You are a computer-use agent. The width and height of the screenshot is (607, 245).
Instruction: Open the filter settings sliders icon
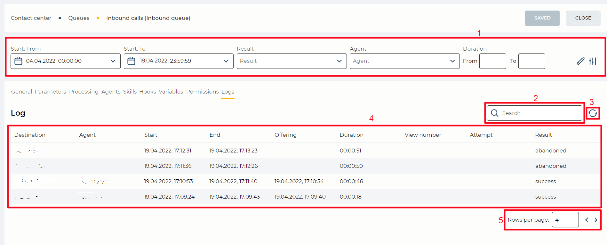(x=593, y=61)
